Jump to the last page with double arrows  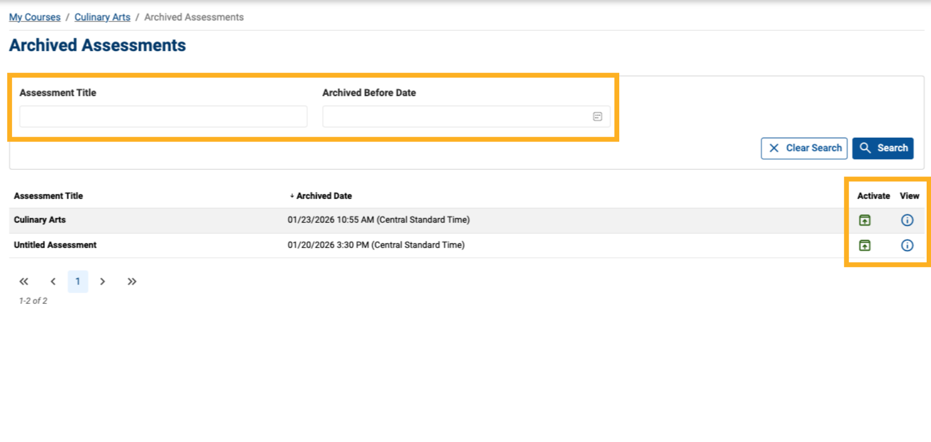click(131, 281)
